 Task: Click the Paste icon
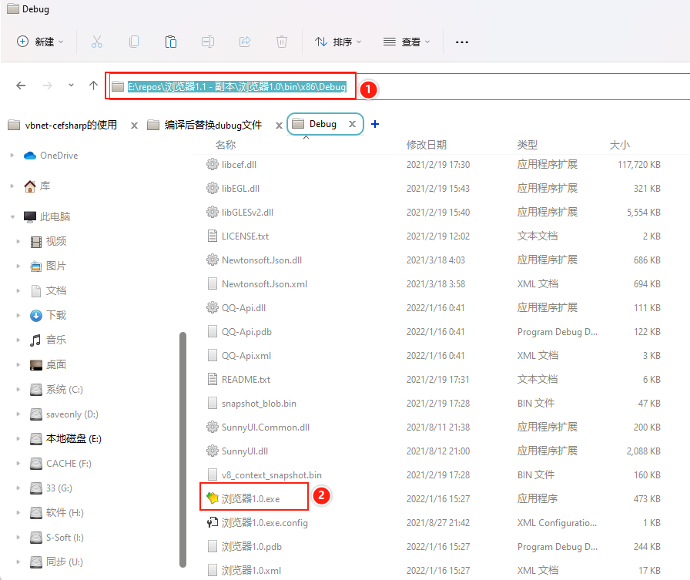point(171,42)
